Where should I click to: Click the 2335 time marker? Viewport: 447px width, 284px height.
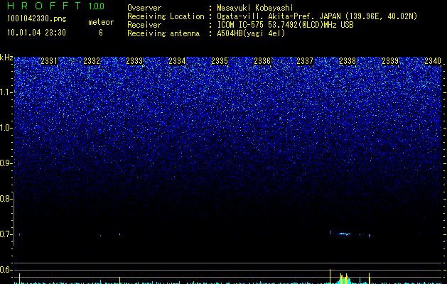(x=220, y=61)
